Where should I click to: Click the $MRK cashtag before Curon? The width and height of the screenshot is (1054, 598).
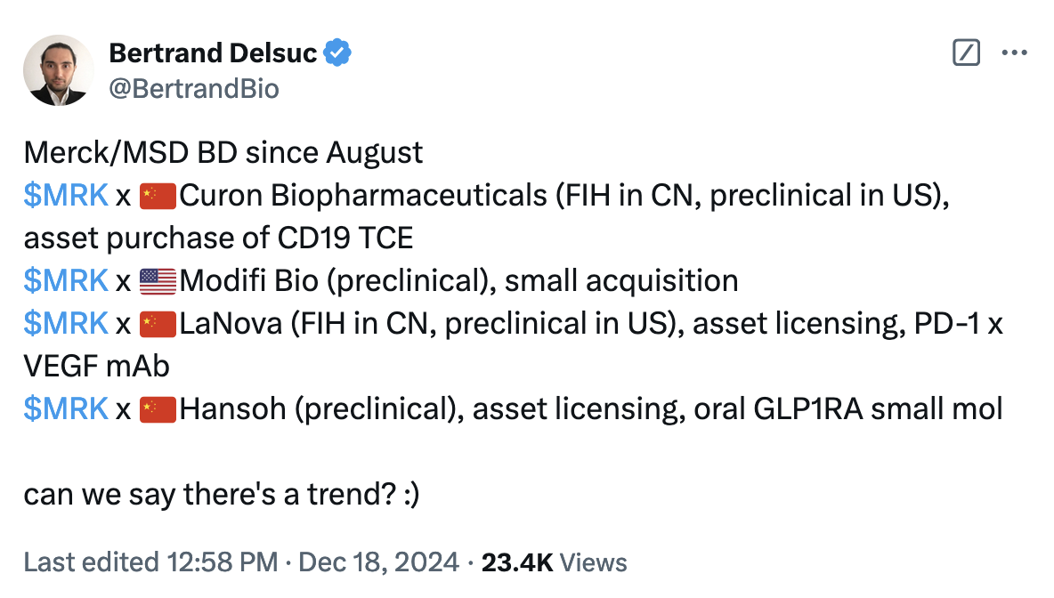tap(66, 196)
